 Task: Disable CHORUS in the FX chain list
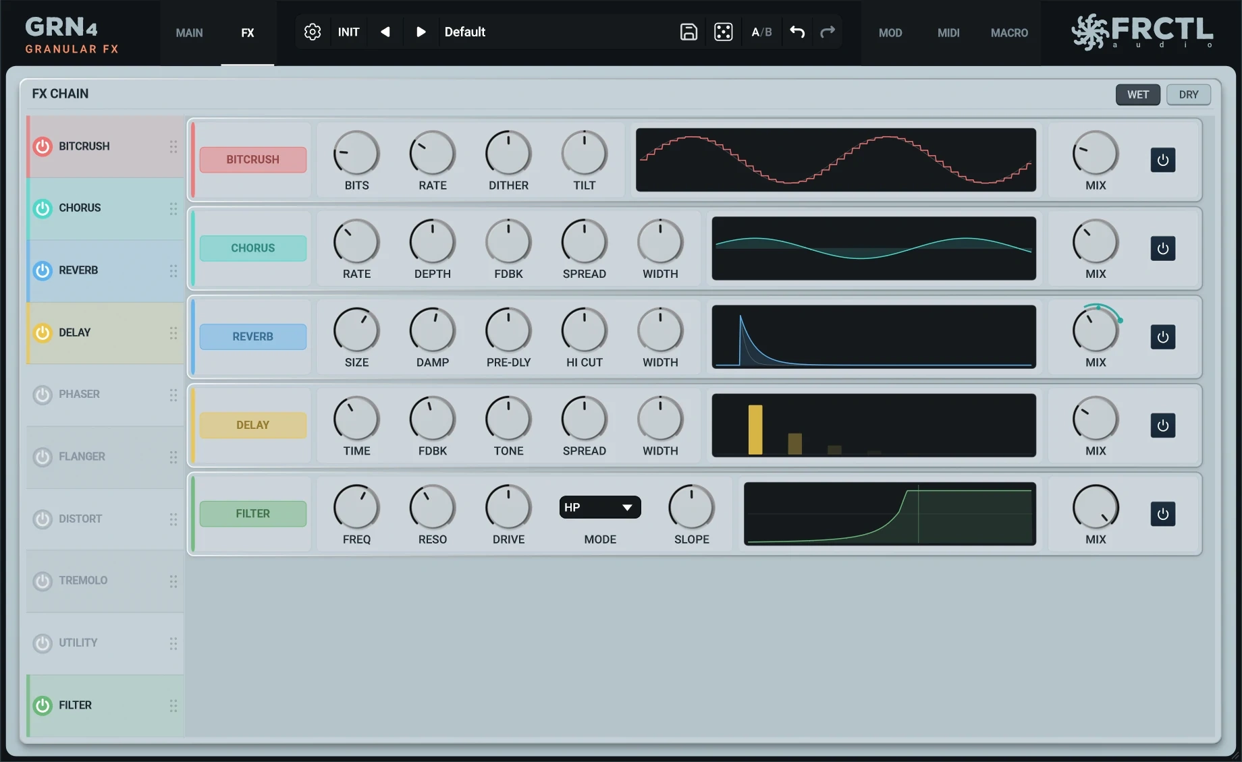click(x=43, y=208)
